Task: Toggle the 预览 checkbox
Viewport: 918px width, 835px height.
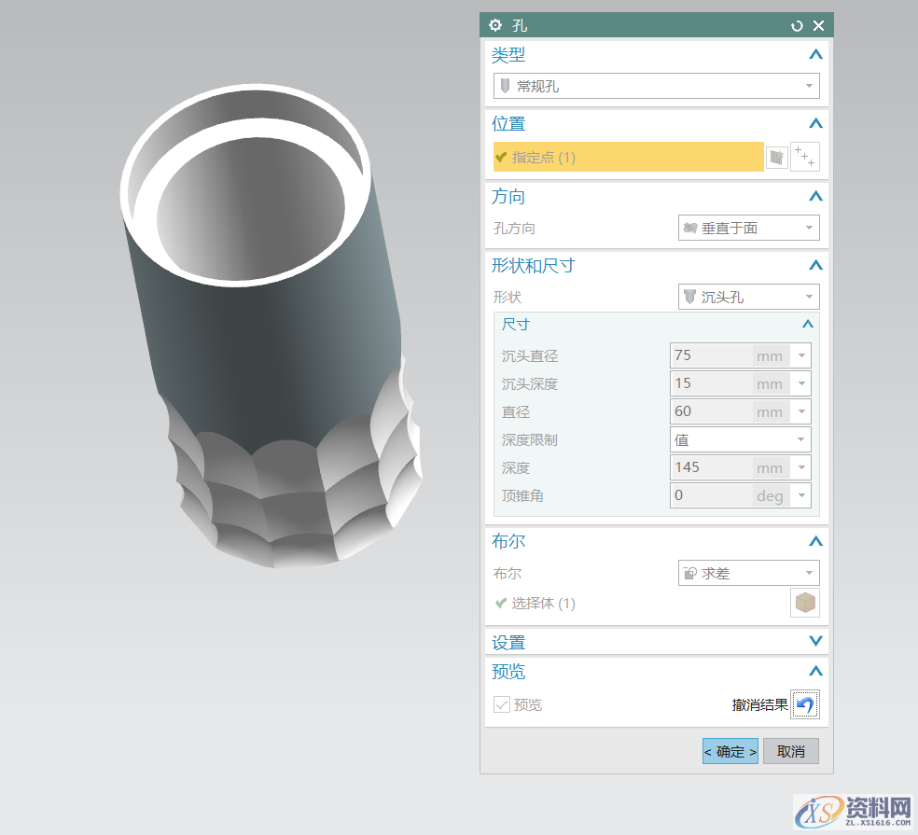Action: click(x=502, y=705)
